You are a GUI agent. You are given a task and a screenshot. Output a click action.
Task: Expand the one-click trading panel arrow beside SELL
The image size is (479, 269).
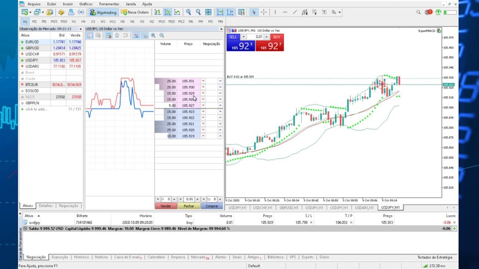(x=243, y=37)
